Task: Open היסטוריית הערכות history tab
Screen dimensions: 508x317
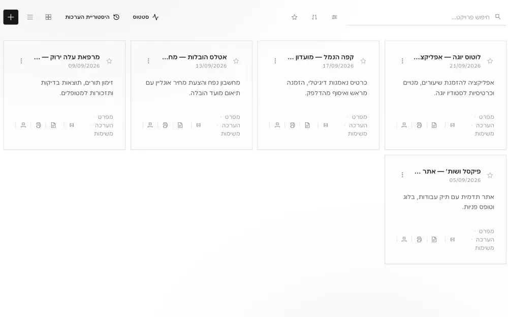Action: point(92,17)
